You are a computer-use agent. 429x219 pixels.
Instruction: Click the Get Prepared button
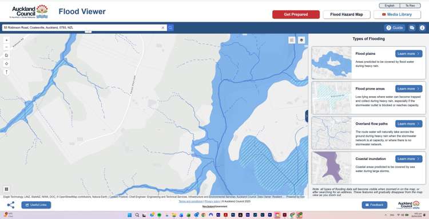296,14
